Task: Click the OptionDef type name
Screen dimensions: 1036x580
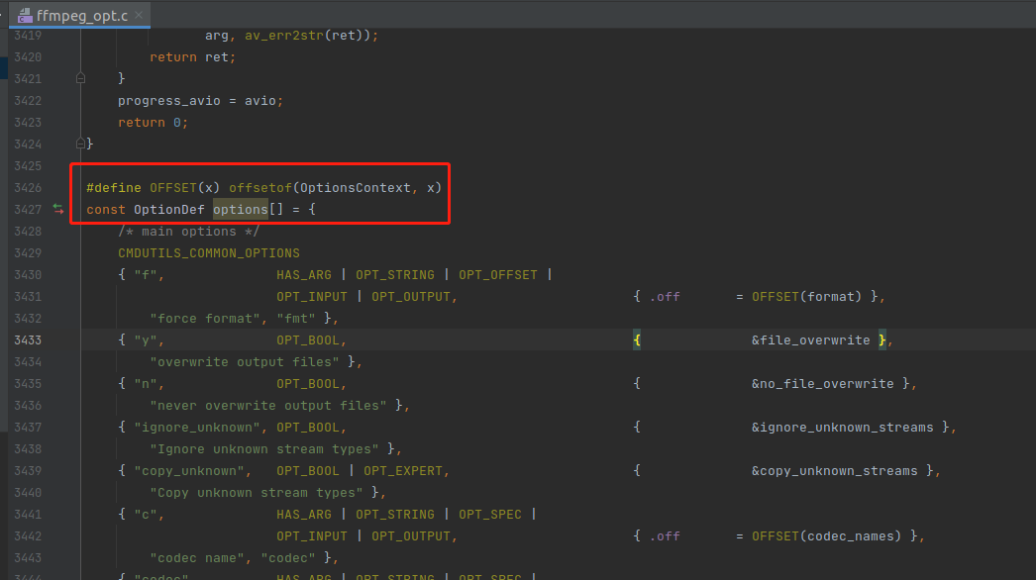Action: tap(168, 209)
